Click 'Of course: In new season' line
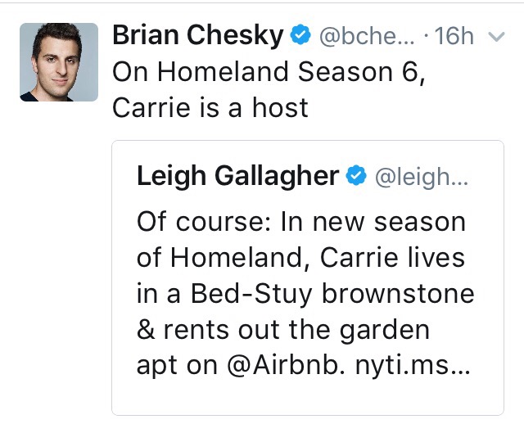 tap(300, 222)
